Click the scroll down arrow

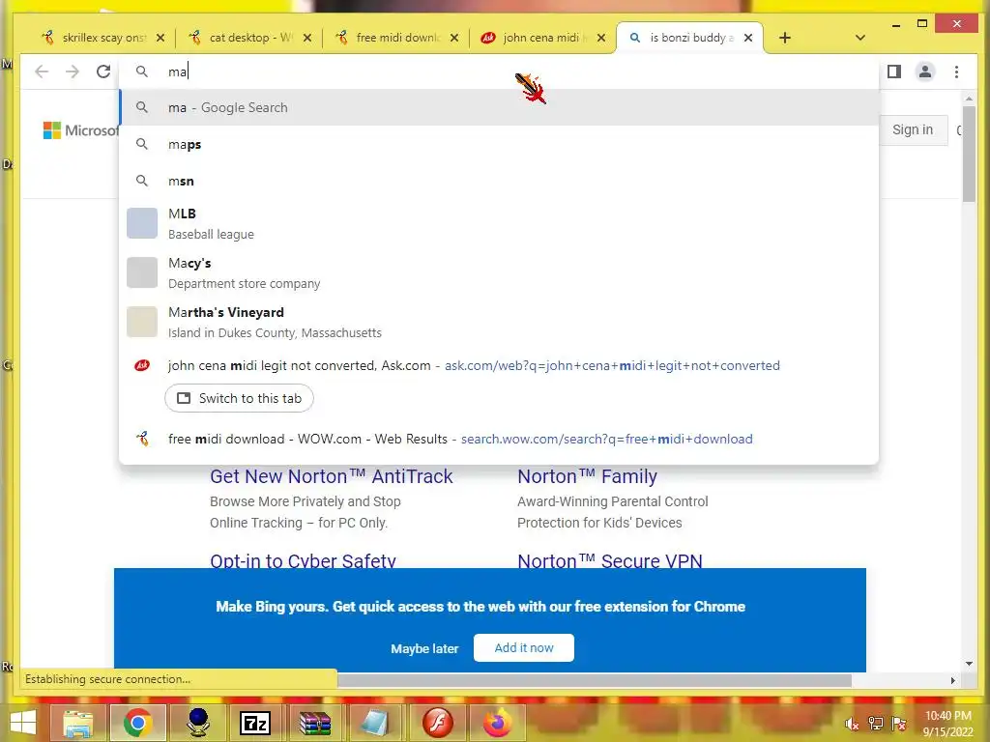969,664
